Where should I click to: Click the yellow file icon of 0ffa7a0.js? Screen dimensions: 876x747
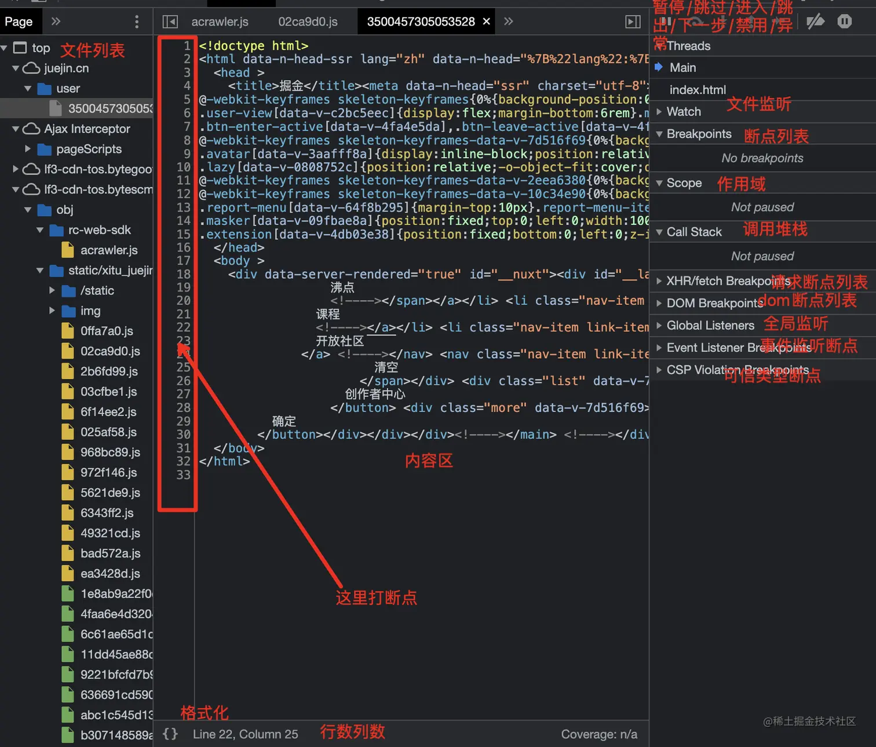[x=68, y=331]
